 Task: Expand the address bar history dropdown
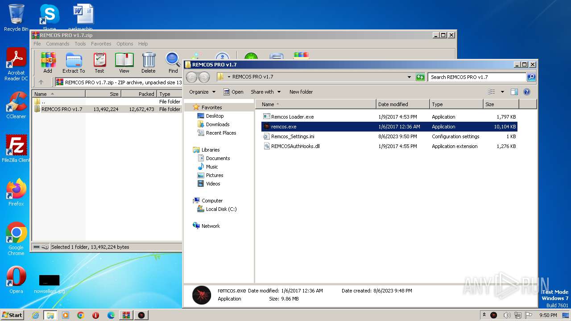tap(409, 77)
